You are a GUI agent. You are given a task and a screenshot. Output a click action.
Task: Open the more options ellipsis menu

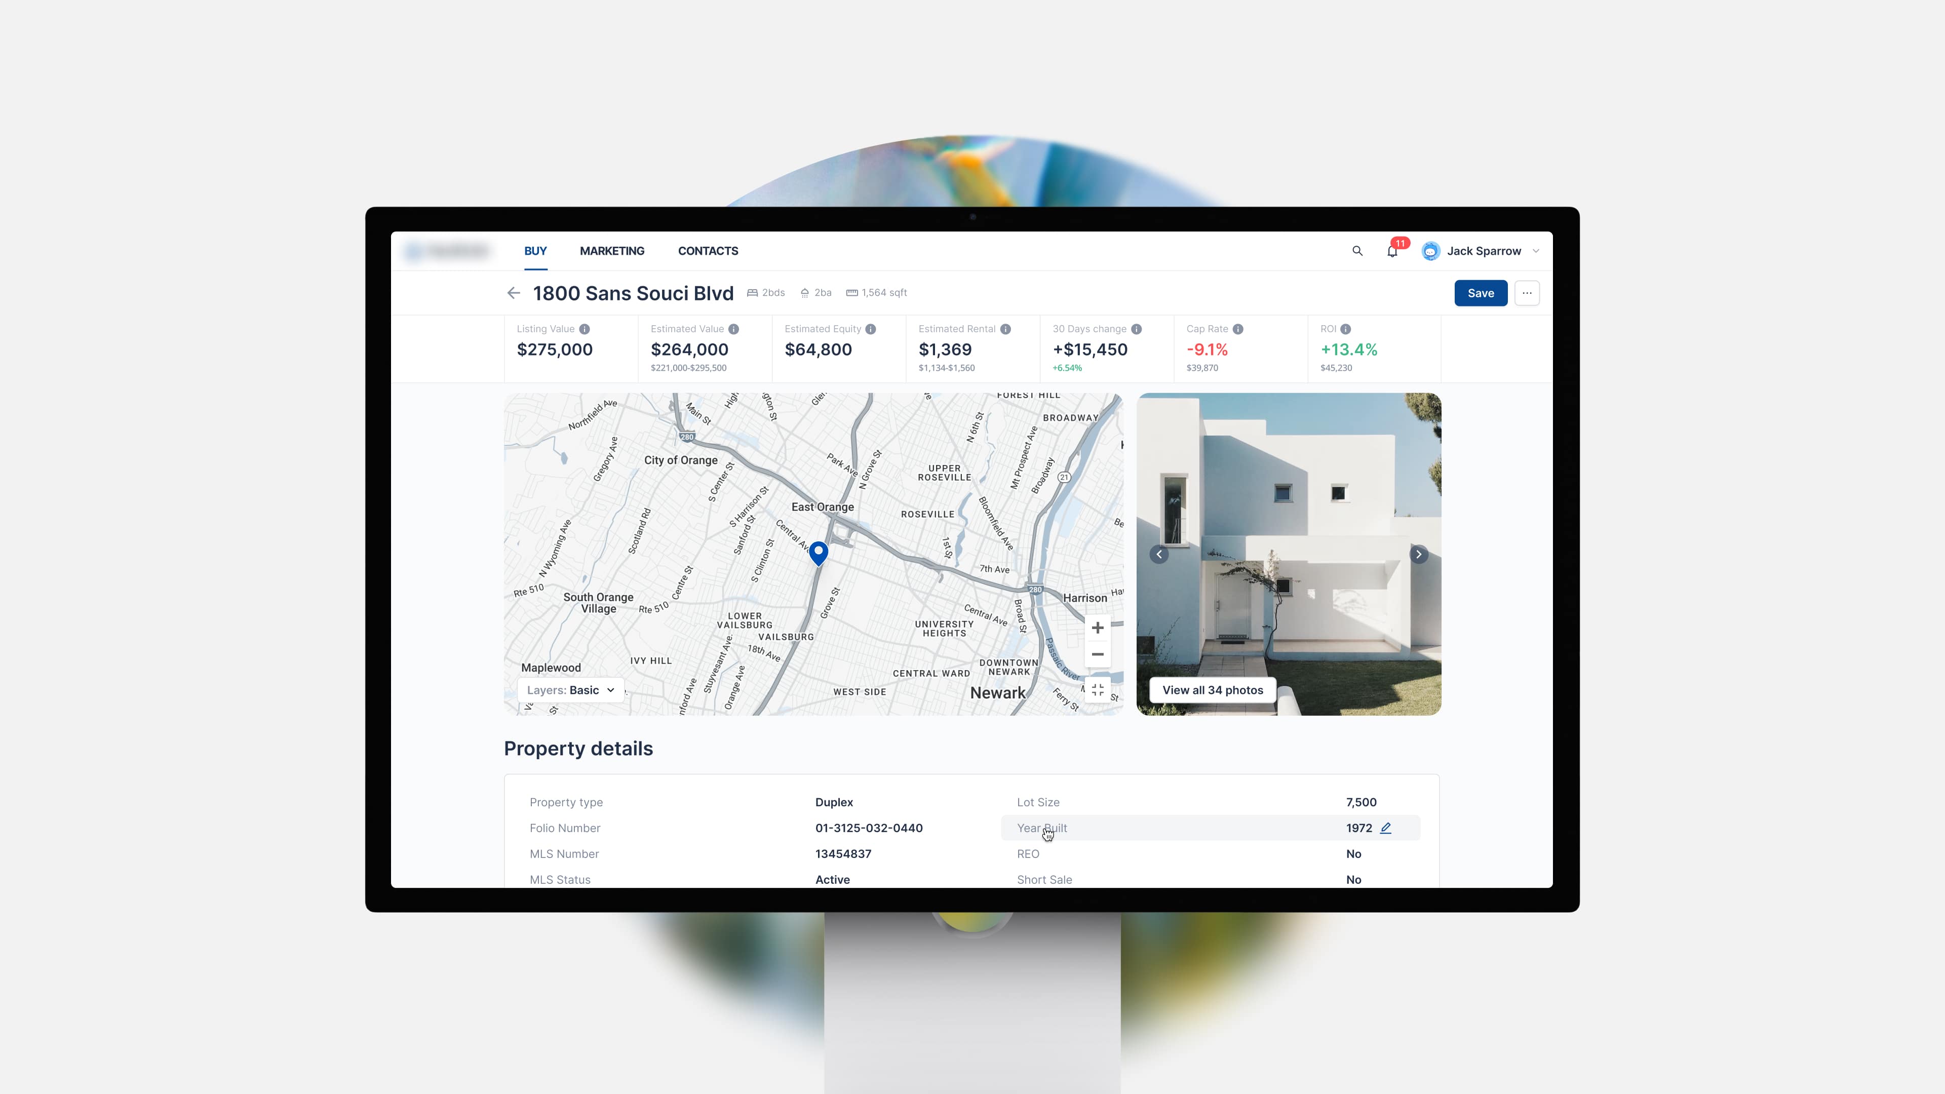coord(1527,293)
